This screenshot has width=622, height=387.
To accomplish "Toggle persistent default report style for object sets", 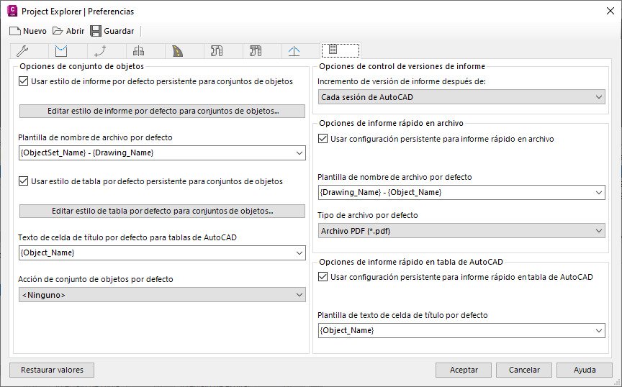I will 24,81.
